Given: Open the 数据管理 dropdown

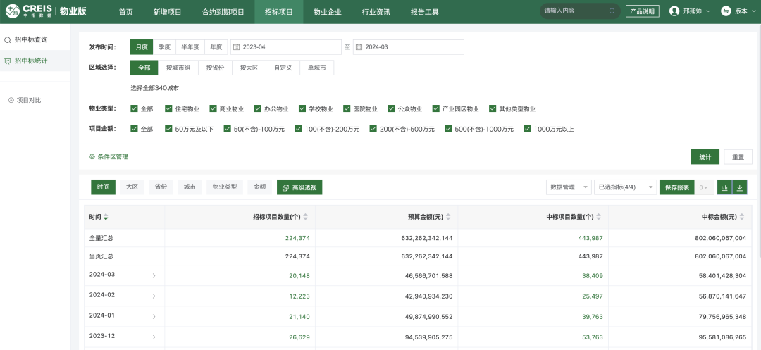Looking at the screenshot, I should coord(569,187).
